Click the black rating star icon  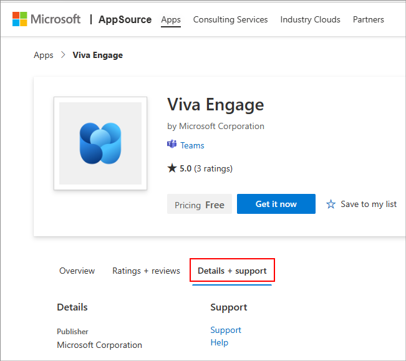172,168
